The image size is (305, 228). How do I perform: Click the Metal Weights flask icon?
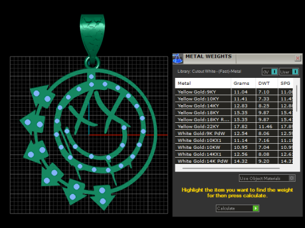178,58
